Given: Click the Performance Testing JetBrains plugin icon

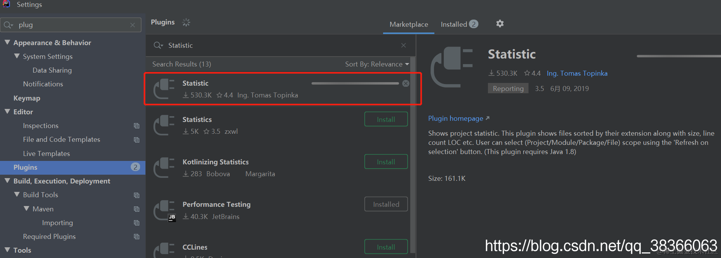Looking at the screenshot, I should coord(164,210).
